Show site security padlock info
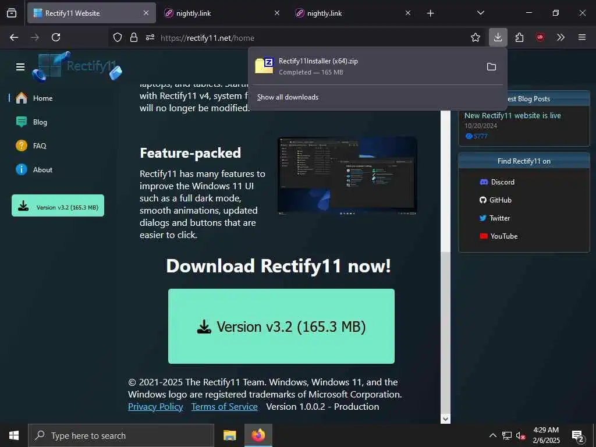Screen dimensions: 596x447 [134, 37]
